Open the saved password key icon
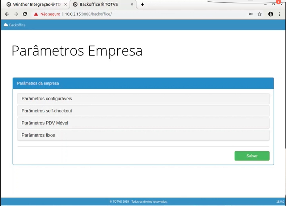The image size is (286, 206). point(251,14)
